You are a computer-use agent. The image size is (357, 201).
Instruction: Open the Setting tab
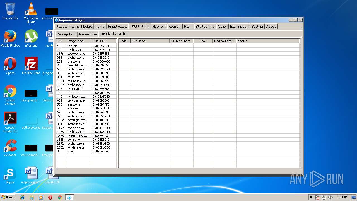tap(257, 26)
